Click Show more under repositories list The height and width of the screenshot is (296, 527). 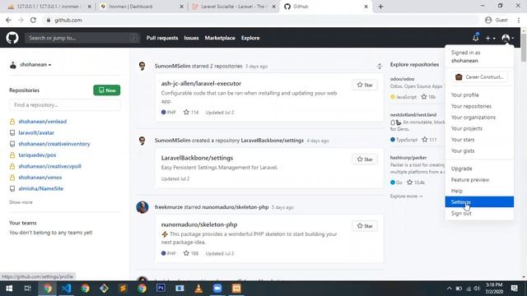click(x=21, y=202)
